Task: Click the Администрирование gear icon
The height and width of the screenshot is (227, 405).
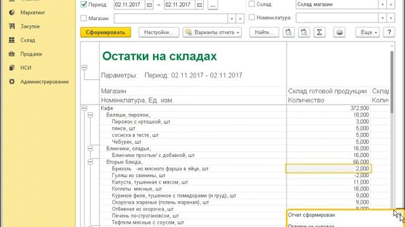Action: tap(11, 81)
